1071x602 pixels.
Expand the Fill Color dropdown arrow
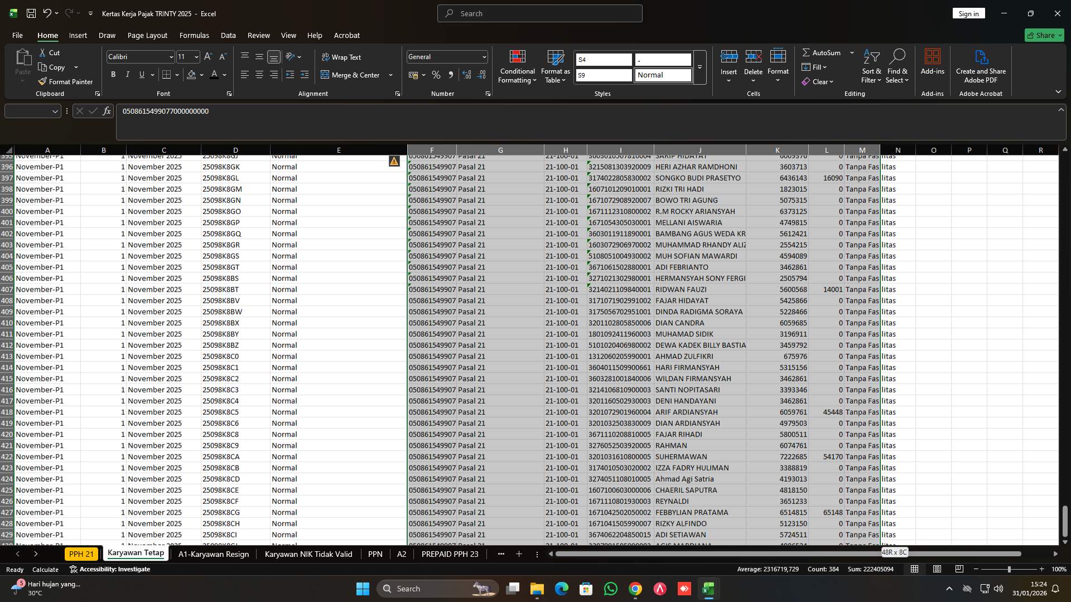[x=201, y=75]
